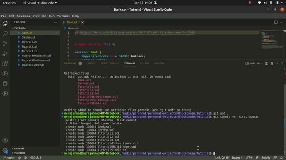The width and height of the screenshot is (286, 160).
Task: Open the Visual Studio Code app menu
Action: pos(40,3)
